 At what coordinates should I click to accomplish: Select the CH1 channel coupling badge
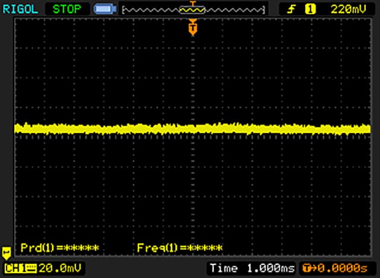point(20,268)
